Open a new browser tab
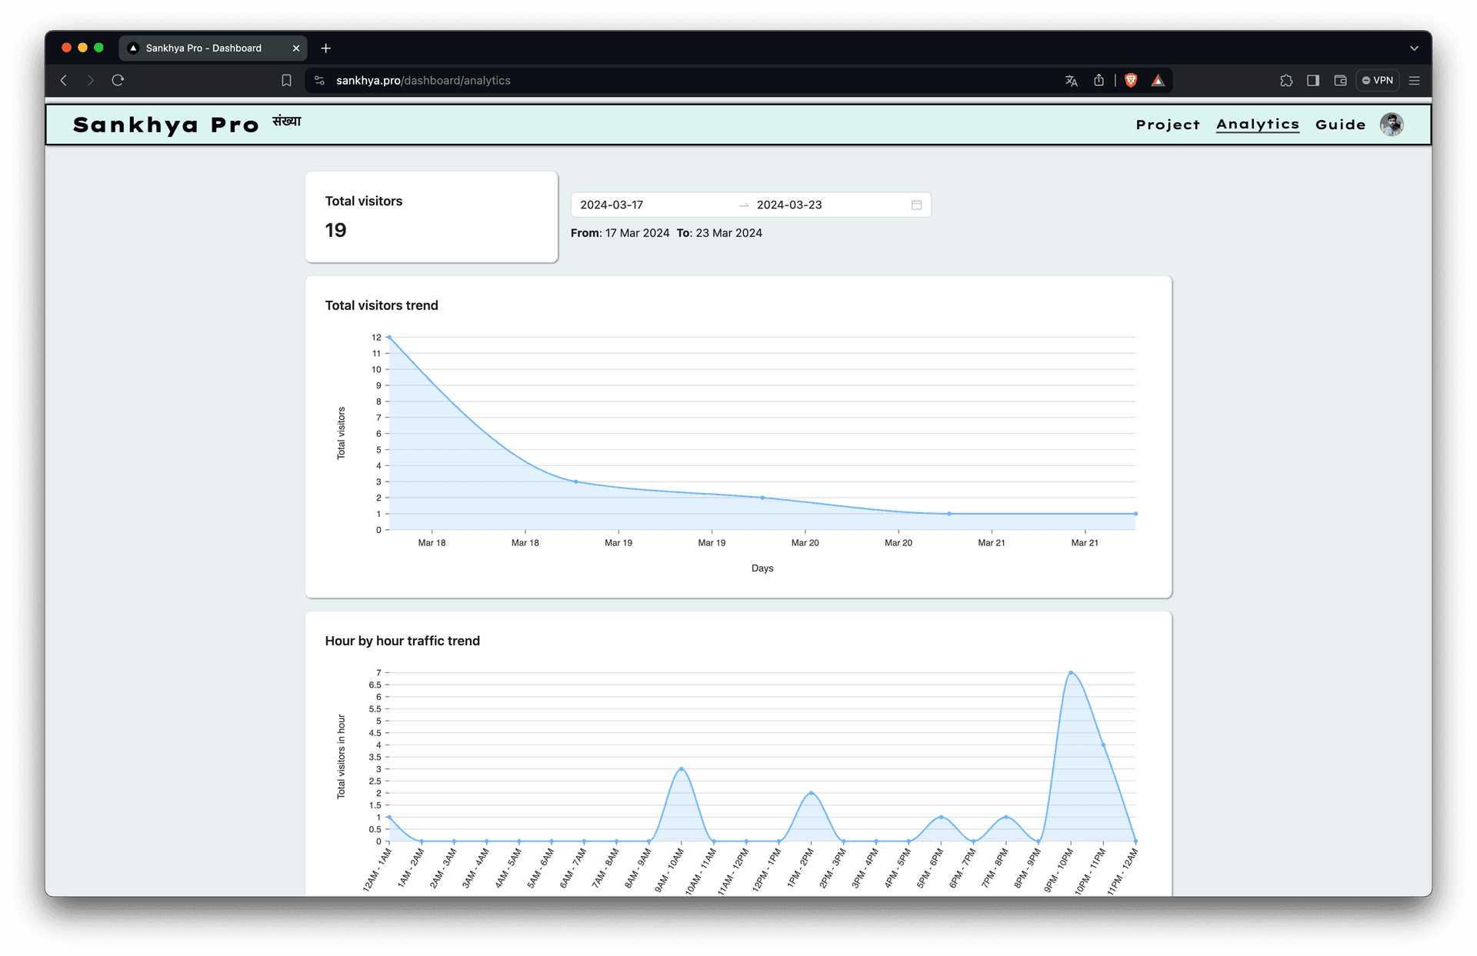1477x956 pixels. (x=325, y=48)
